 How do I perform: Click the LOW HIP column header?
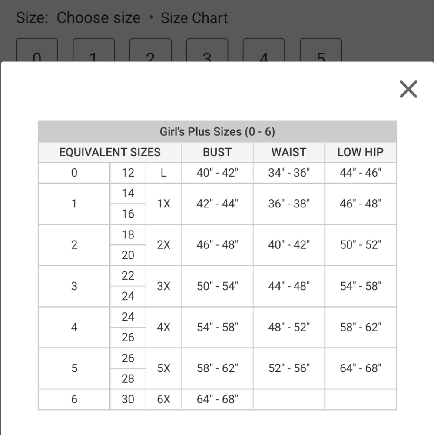pyautogui.click(x=361, y=152)
